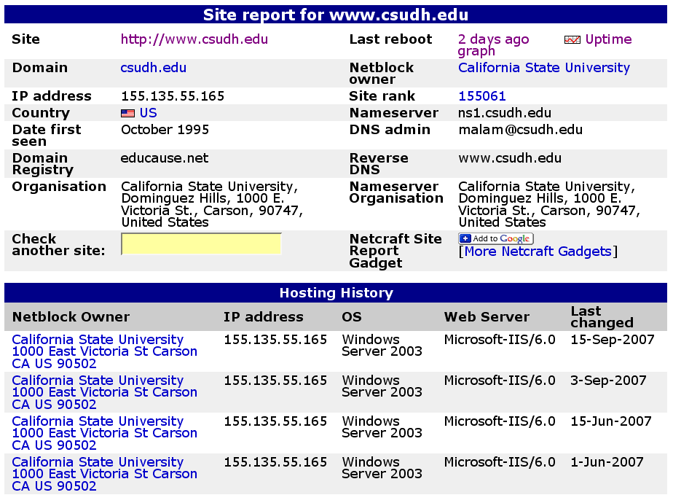
Task: Click the site rank 155061 link
Action: click(482, 96)
